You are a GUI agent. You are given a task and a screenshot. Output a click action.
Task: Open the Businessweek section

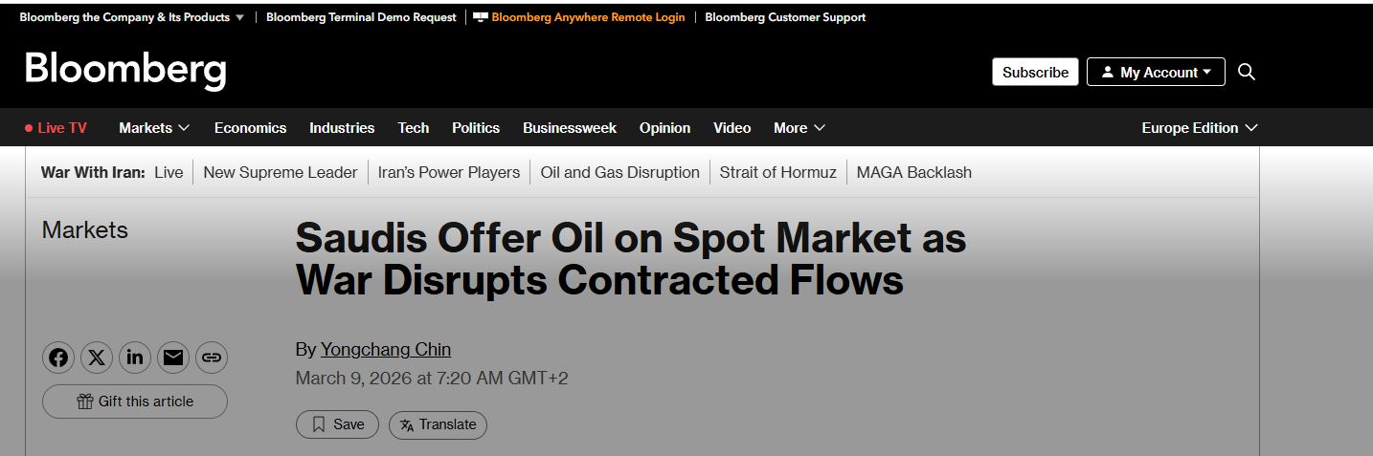pos(570,127)
